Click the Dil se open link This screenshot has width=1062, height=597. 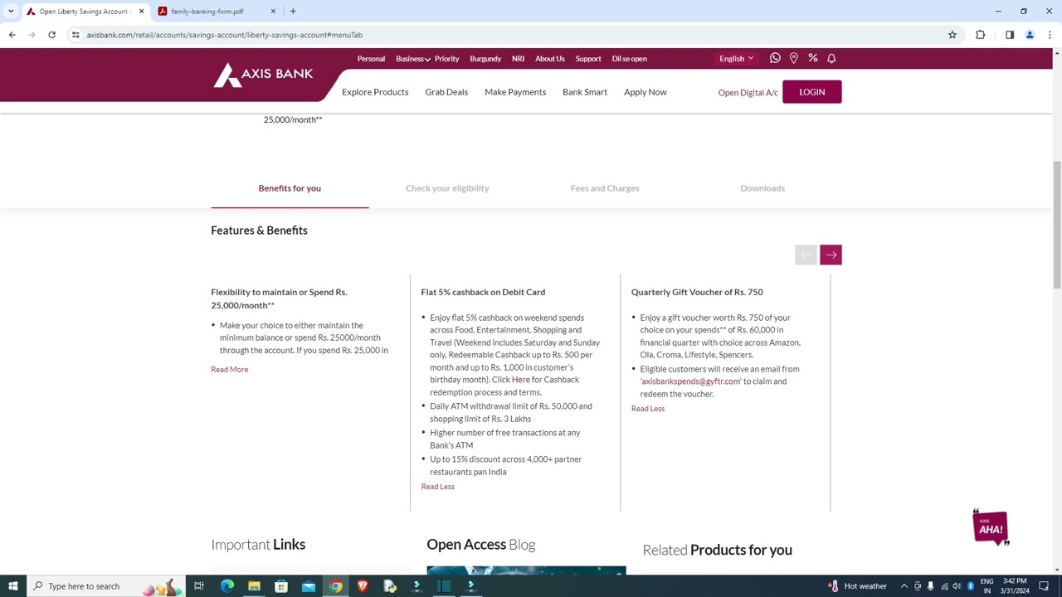630,59
